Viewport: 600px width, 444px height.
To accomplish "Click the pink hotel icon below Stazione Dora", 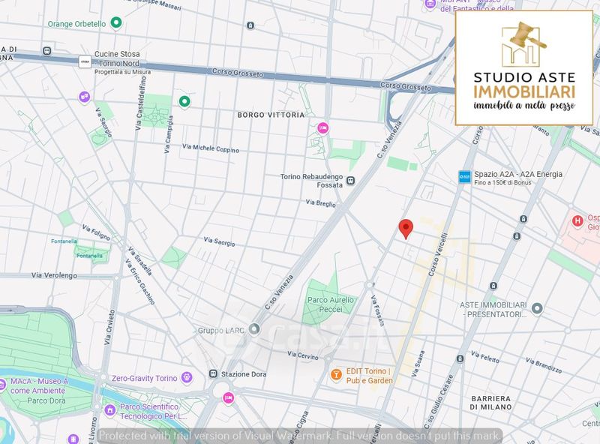I will click(x=229, y=398).
